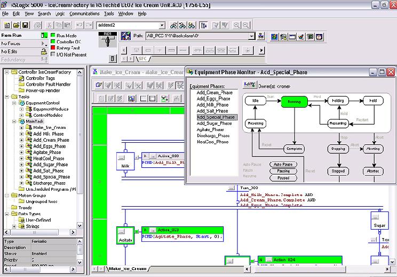
Task: Click the Running state in phase diagram
Action: click(x=294, y=102)
